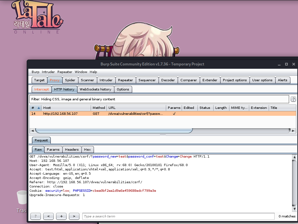Show the Raw request view
The width and height of the screenshot is (298, 224).
(38, 149)
